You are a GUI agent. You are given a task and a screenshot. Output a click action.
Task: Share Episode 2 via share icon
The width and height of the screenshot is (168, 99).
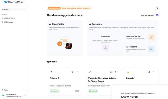72,72
